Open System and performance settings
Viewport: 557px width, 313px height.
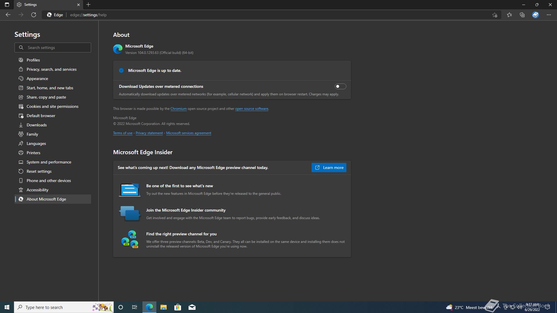point(53,162)
